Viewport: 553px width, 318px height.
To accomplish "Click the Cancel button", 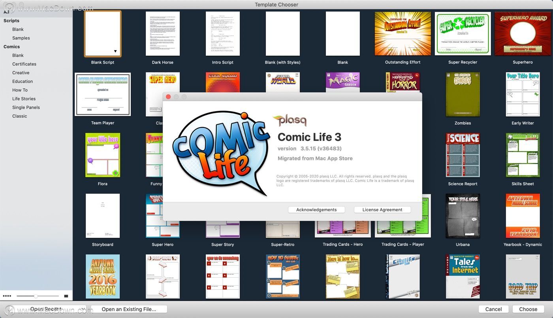I will [x=493, y=309].
